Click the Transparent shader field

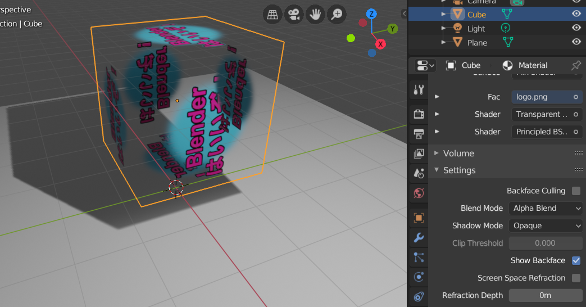(x=547, y=115)
